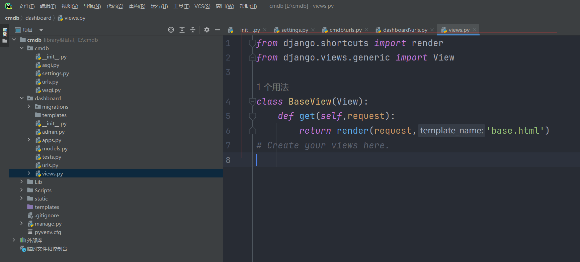Open the 运行(U) menu
580x262 pixels.
tap(159, 6)
